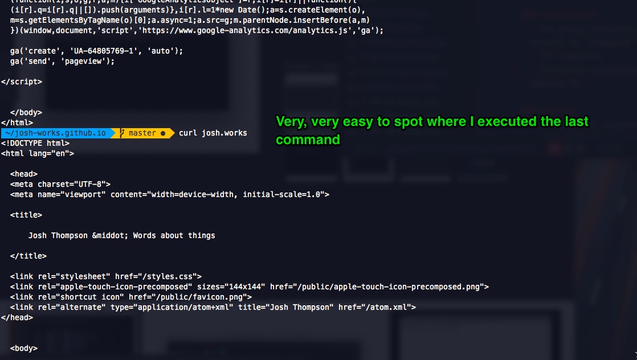Screen dimensions: 637x360
Task: Click the line ga('send', 'pageview');
Action: [x=62, y=61]
